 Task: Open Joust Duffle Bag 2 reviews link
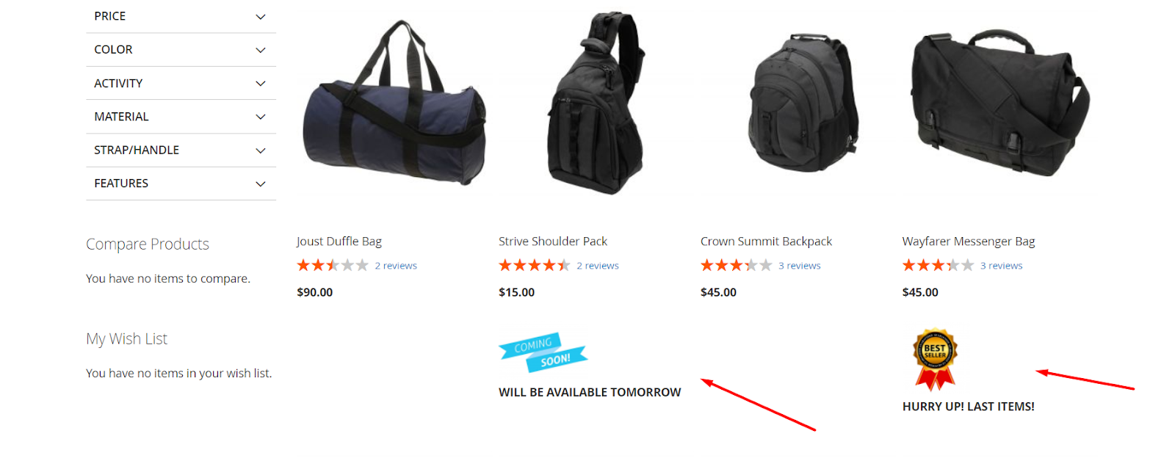[396, 266]
